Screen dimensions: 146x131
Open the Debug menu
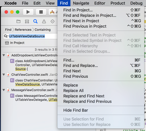[x=136, y=3]
